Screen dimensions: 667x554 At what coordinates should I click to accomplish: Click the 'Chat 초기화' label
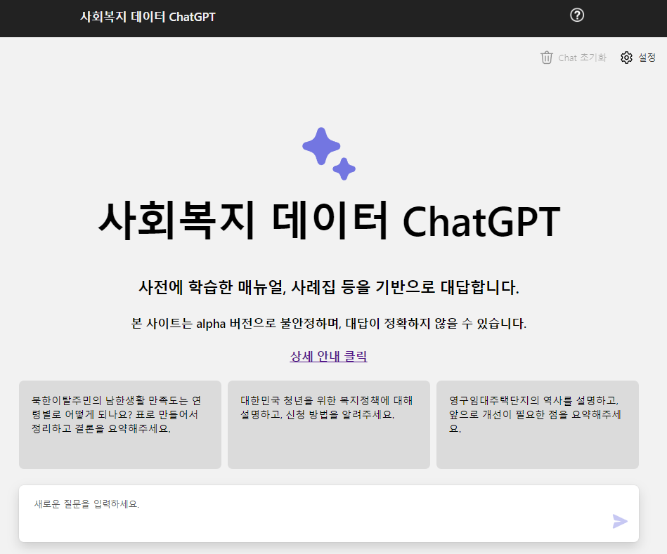pos(582,58)
